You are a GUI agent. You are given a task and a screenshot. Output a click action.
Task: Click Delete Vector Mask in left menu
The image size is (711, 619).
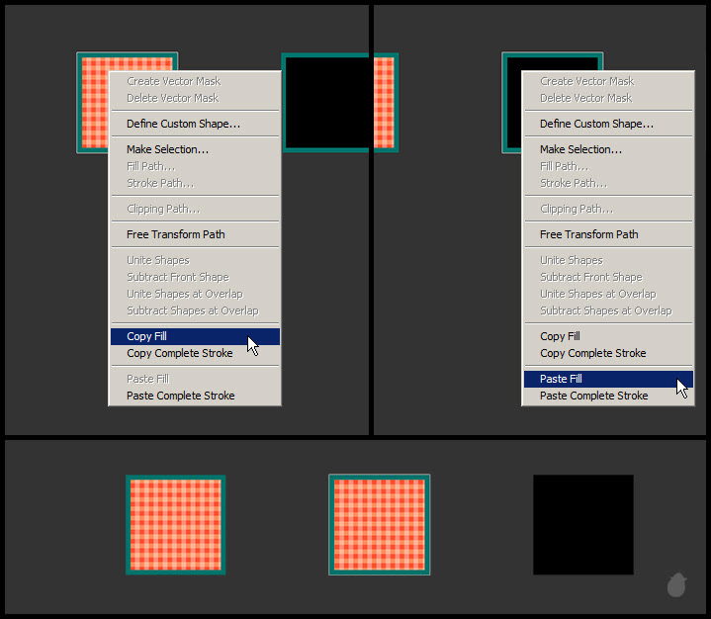195,99
